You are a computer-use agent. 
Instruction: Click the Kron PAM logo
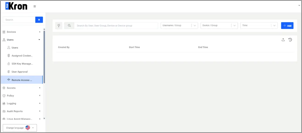(16, 6)
